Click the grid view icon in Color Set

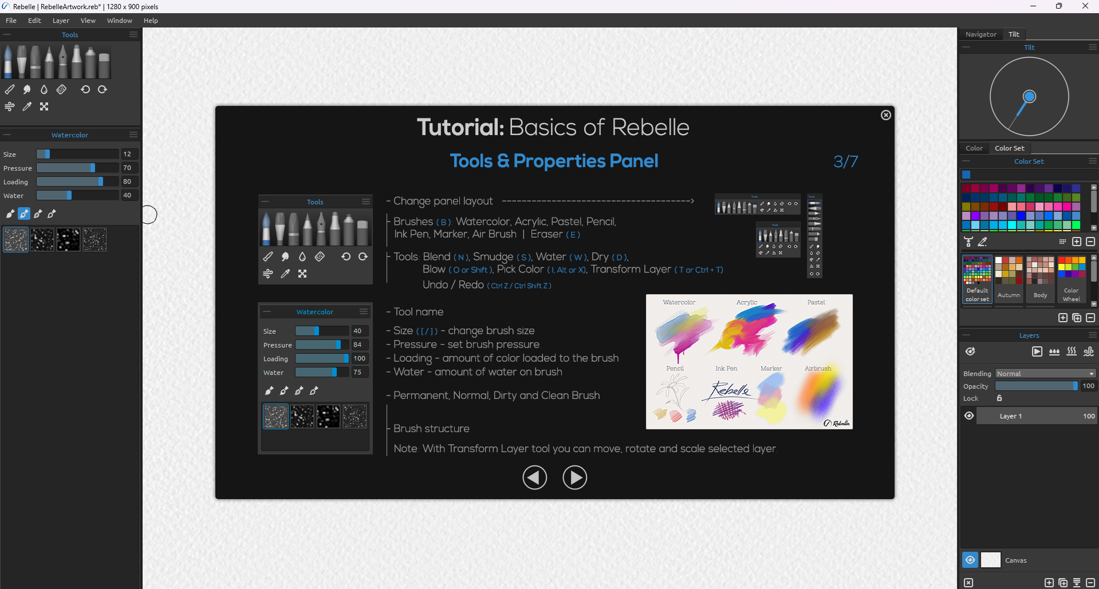click(1062, 242)
